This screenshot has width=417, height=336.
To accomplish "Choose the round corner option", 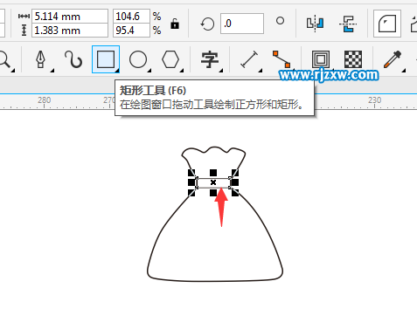I will [x=387, y=24].
